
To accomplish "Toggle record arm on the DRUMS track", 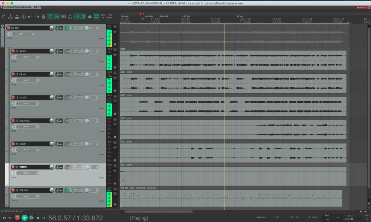I will tap(13, 190).
